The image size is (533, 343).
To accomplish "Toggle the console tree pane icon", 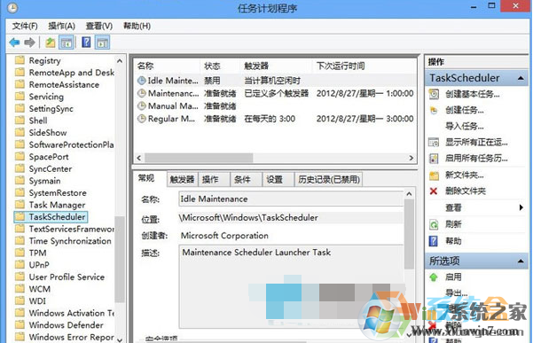I will 67,43.
